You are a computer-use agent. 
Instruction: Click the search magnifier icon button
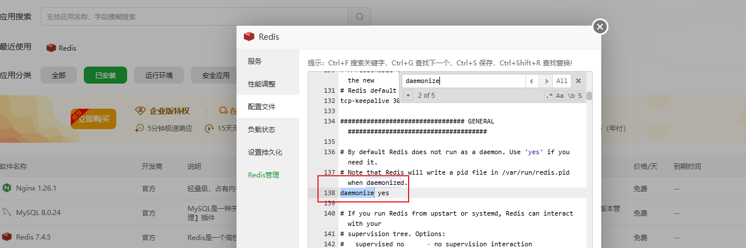[x=359, y=16]
